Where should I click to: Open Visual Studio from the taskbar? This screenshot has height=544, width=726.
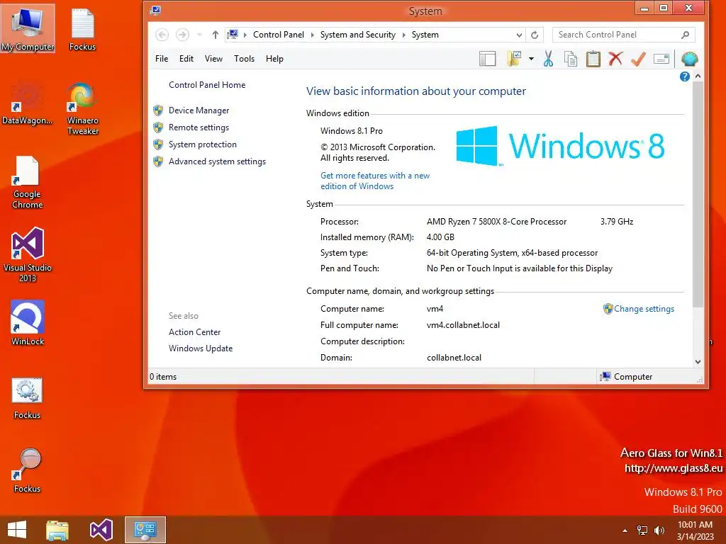point(101,530)
